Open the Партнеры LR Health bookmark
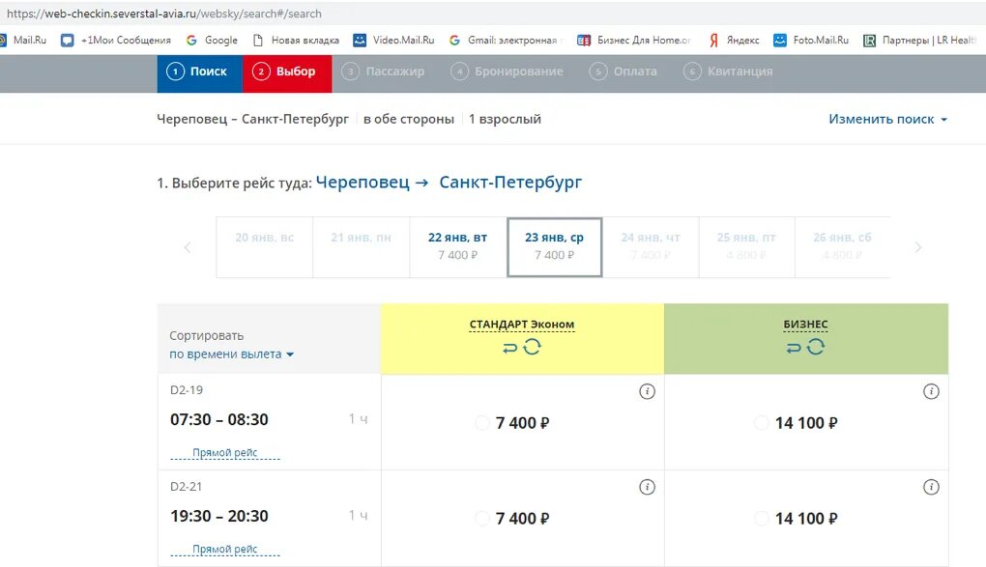 click(x=920, y=41)
